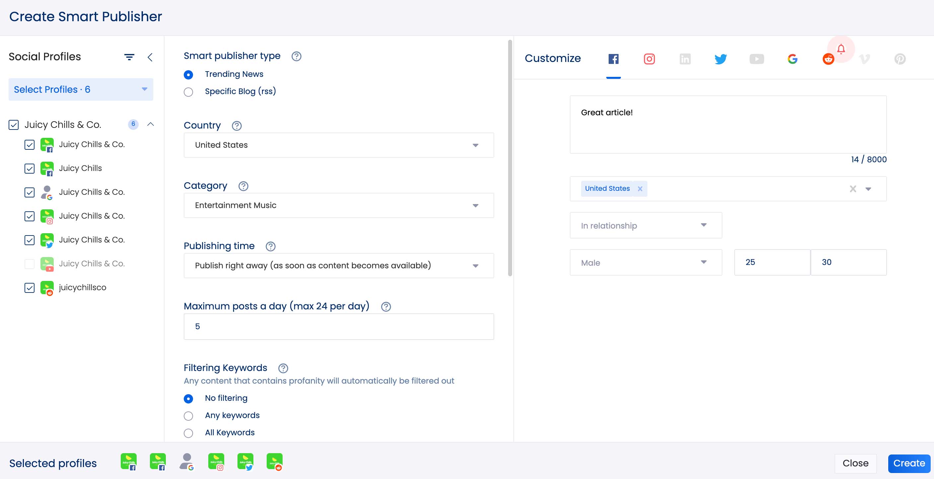Open the Category dropdown showing Entertainment Music
The image size is (934, 479).
coord(338,205)
